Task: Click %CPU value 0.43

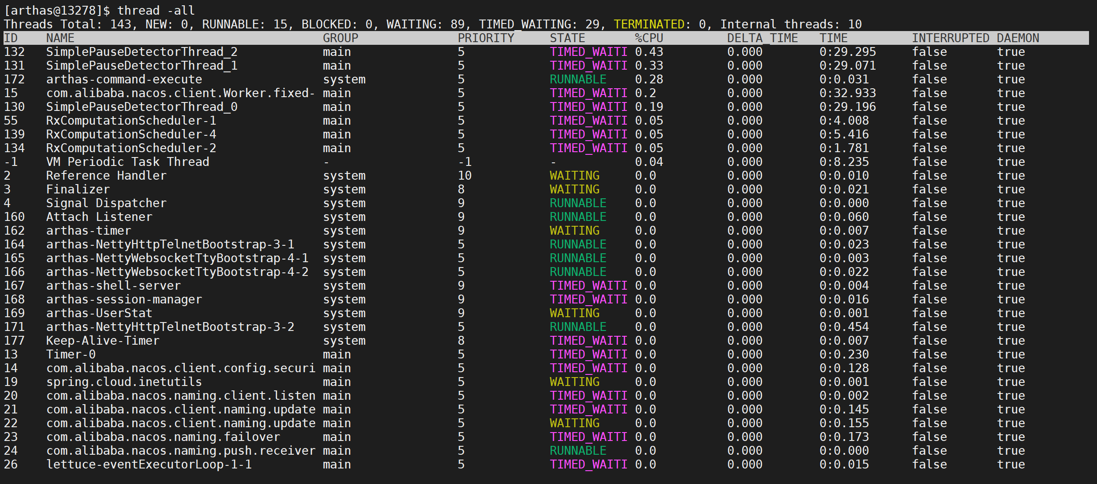Action: point(649,52)
